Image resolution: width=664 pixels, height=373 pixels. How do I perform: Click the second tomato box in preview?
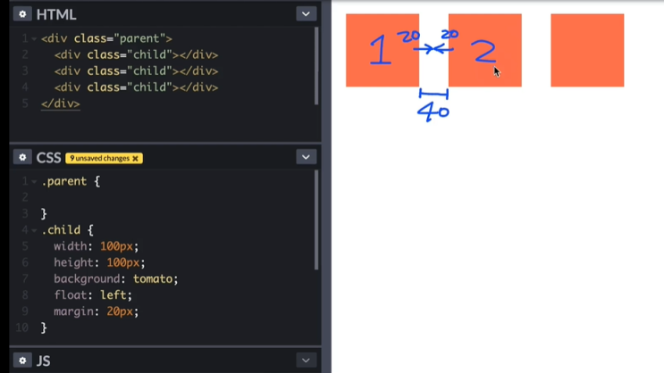(485, 50)
